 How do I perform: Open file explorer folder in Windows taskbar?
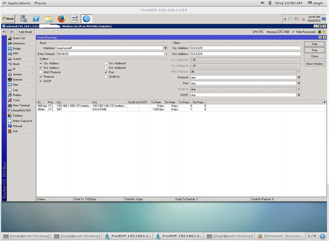[x=49, y=19]
